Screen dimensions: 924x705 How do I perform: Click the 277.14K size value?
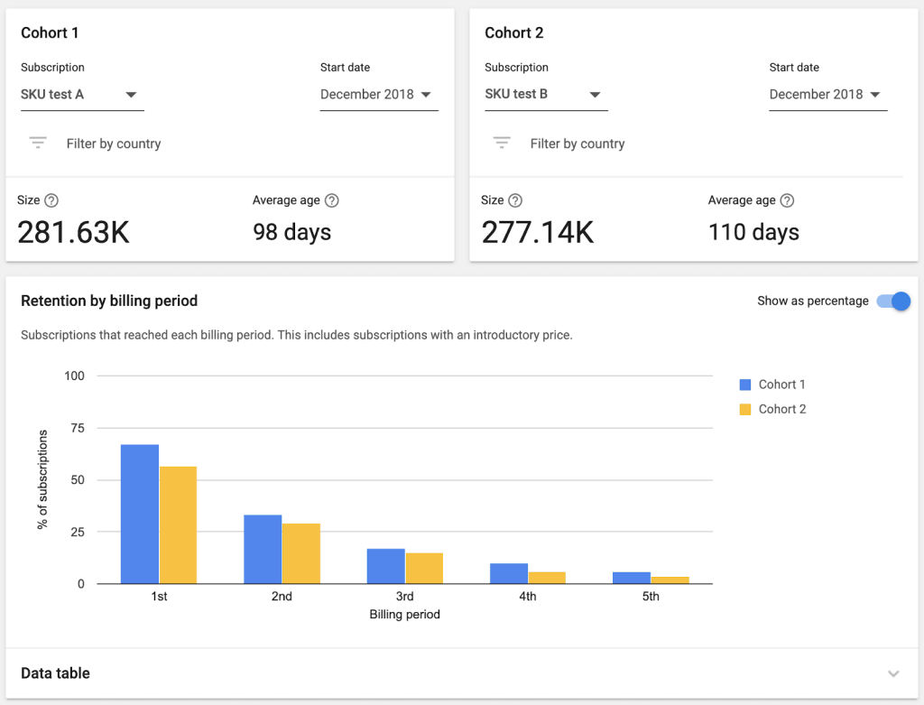pos(538,232)
